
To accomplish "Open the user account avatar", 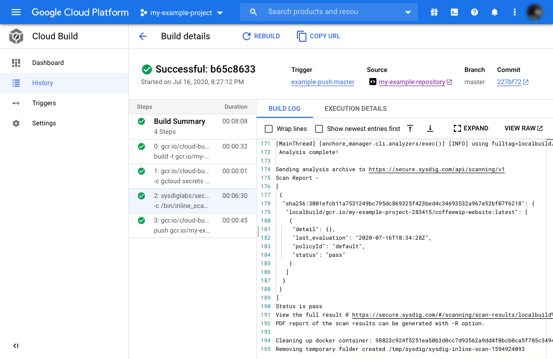I will pyautogui.click(x=535, y=13).
